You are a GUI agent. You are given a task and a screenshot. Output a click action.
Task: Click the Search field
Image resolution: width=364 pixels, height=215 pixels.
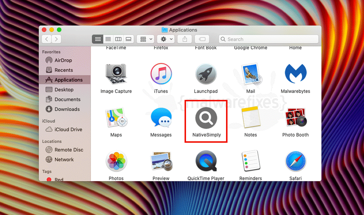(x=269, y=39)
